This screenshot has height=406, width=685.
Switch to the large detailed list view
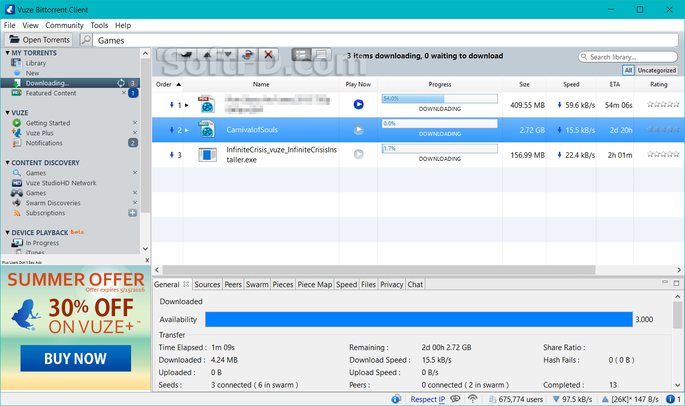tap(301, 54)
